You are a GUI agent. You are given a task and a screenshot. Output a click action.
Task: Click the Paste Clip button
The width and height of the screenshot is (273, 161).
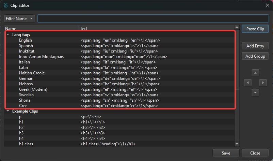click(255, 29)
